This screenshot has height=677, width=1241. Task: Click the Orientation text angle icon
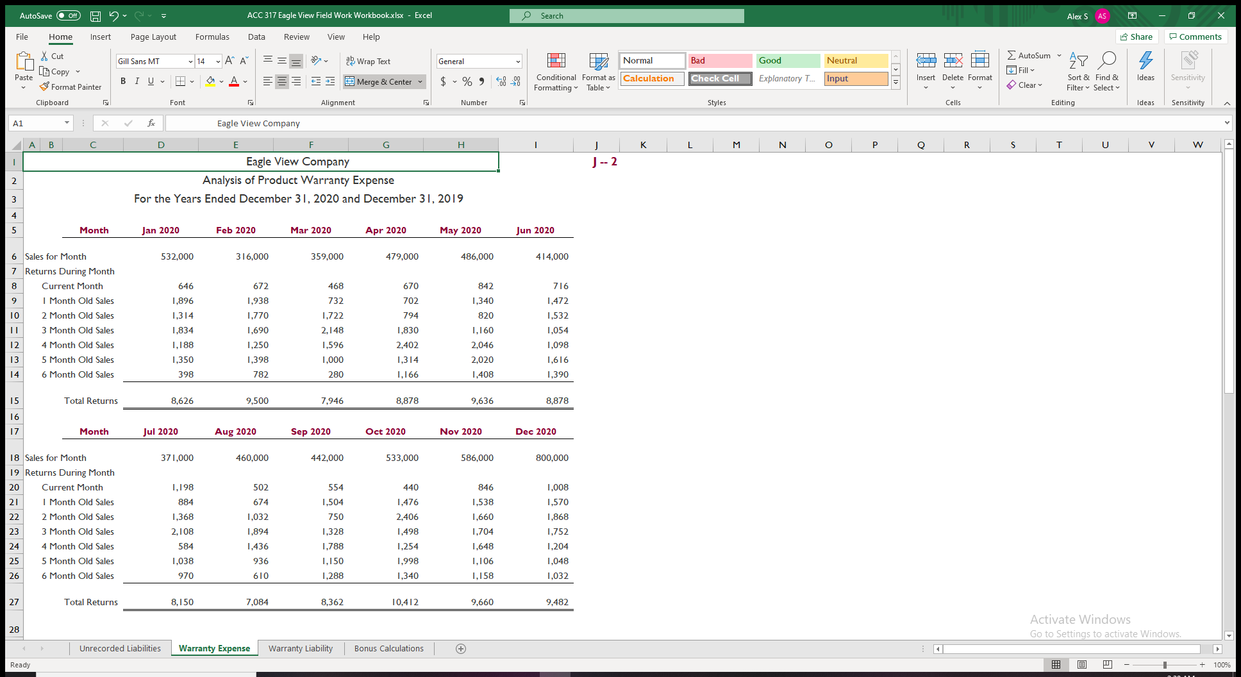[x=316, y=61]
